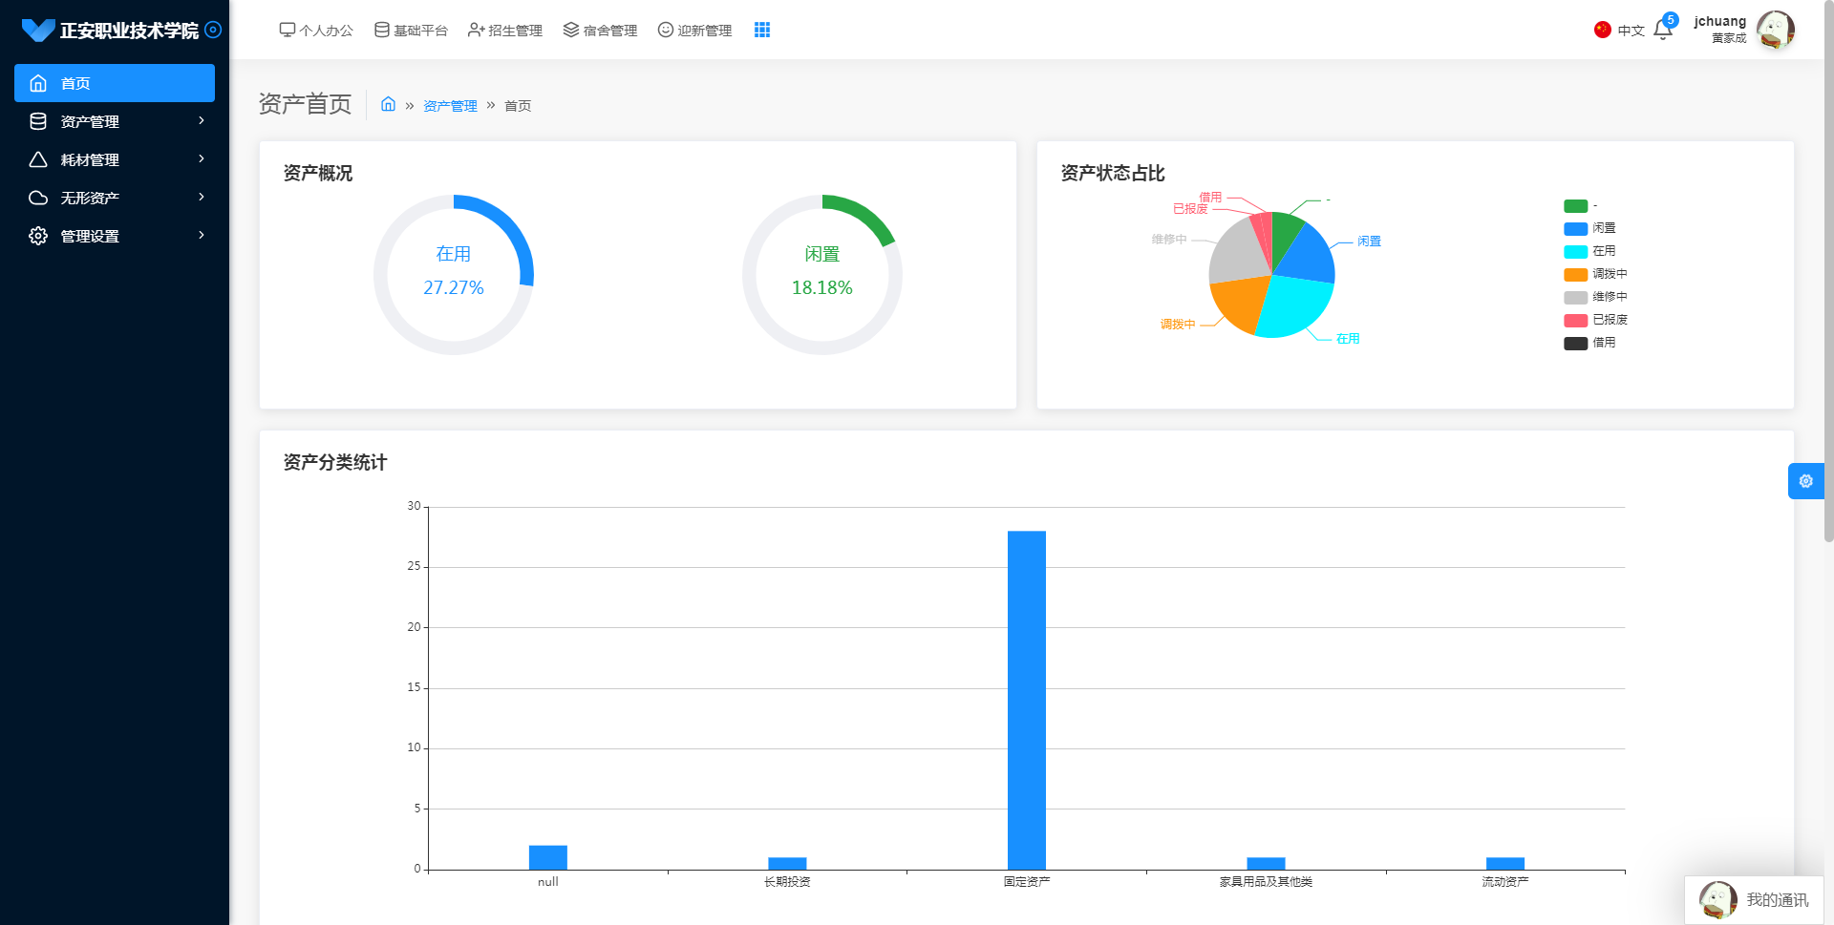Click the 闲置 18.18% progress ring
1834x925 pixels.
pyautogui.click(x=822, y=275)
